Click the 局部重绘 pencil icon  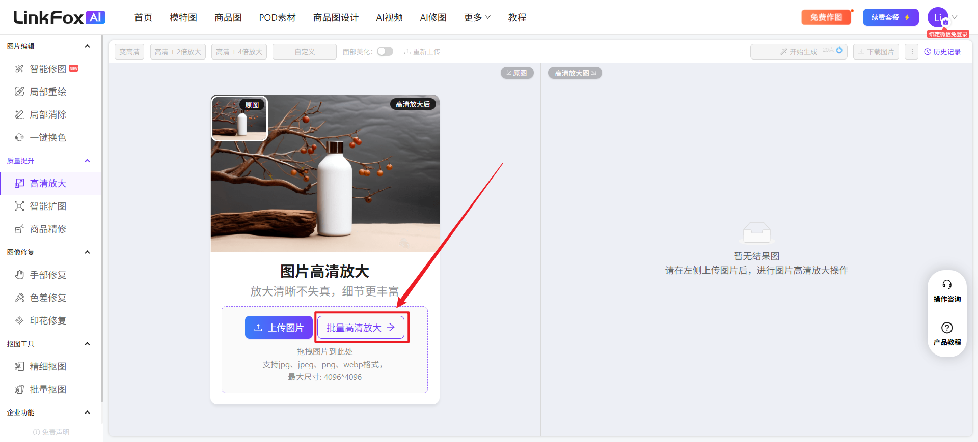(19, 92)
